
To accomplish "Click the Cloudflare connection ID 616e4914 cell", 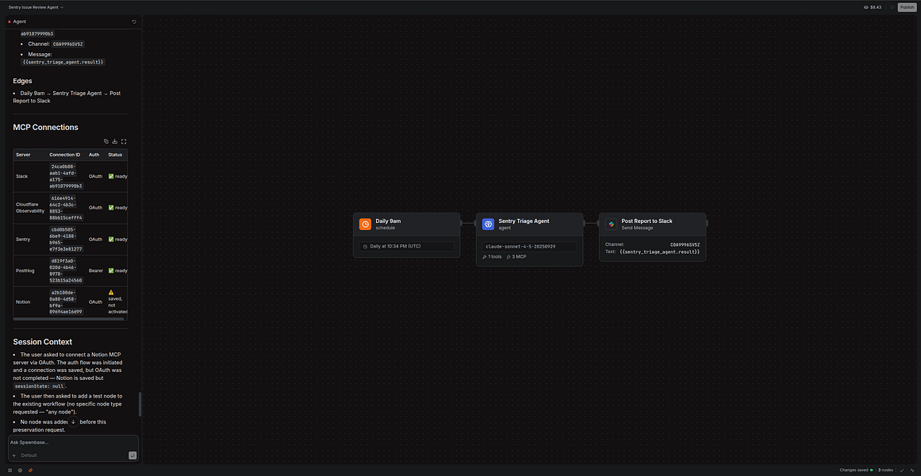I will pos(67,208).
